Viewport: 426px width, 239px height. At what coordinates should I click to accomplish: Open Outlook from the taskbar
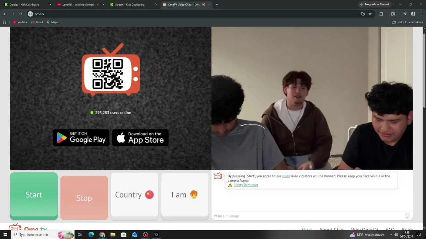[134, 235]
